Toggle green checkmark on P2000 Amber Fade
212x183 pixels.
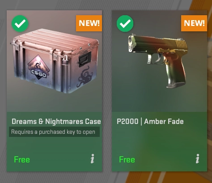(x=125, y=23)
